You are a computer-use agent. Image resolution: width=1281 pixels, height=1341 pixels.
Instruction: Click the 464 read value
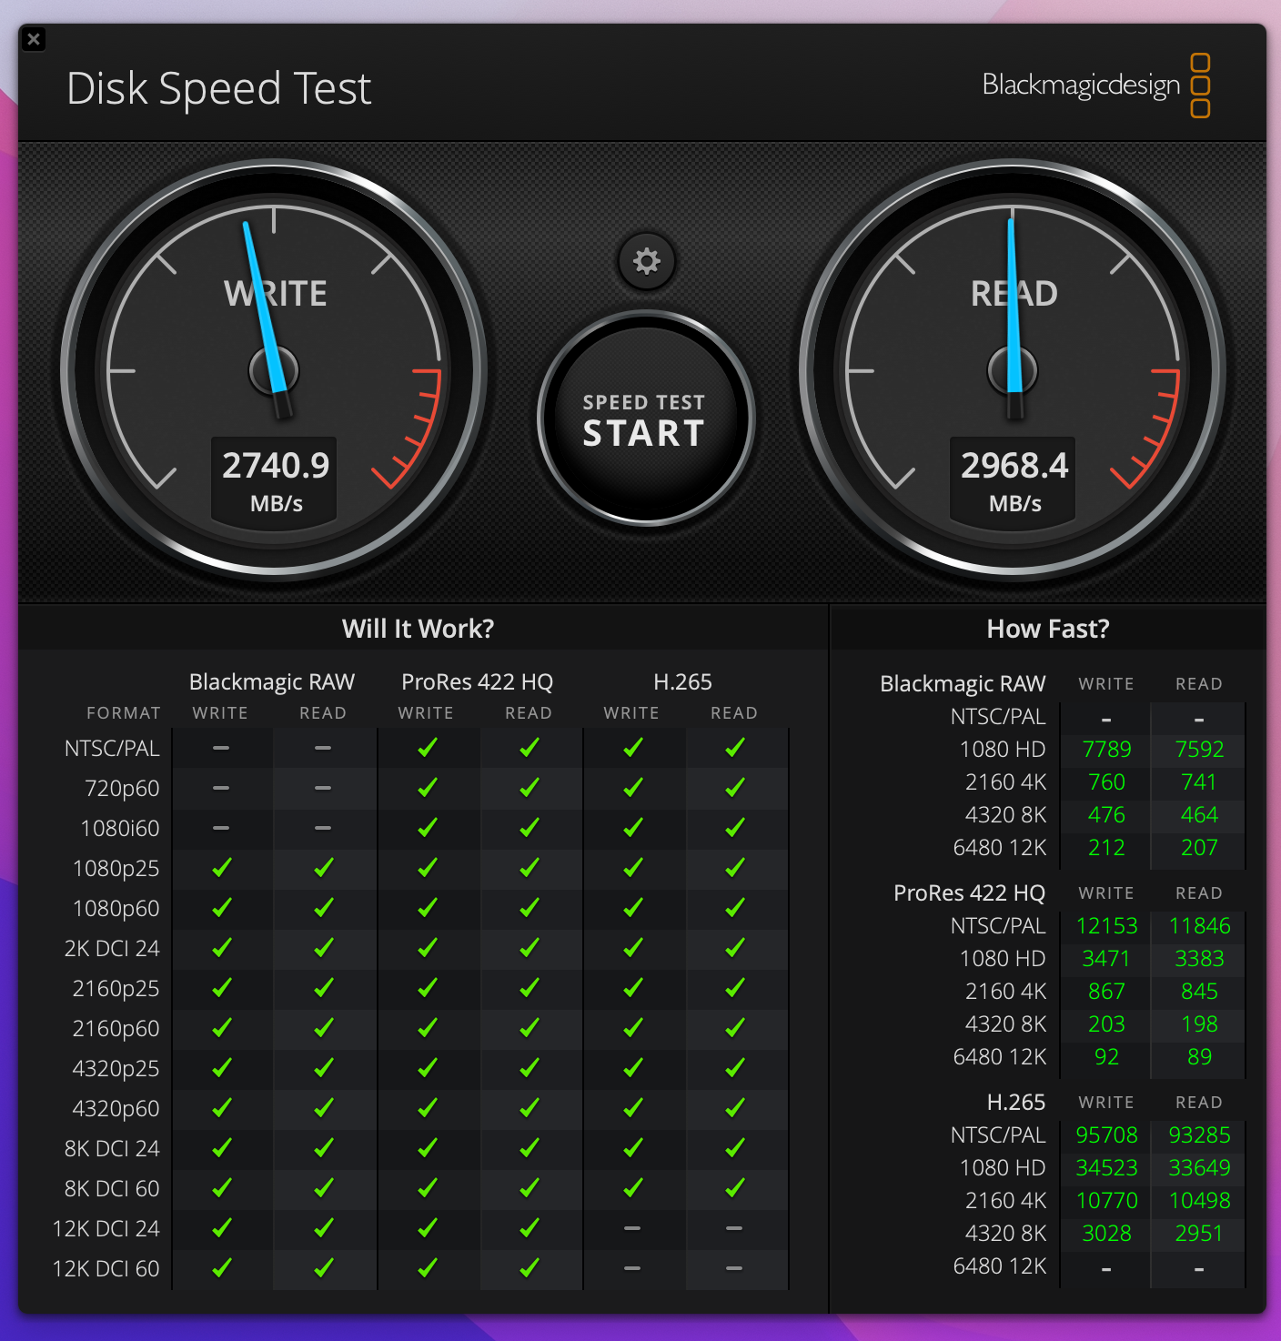tap(1200, 815)
